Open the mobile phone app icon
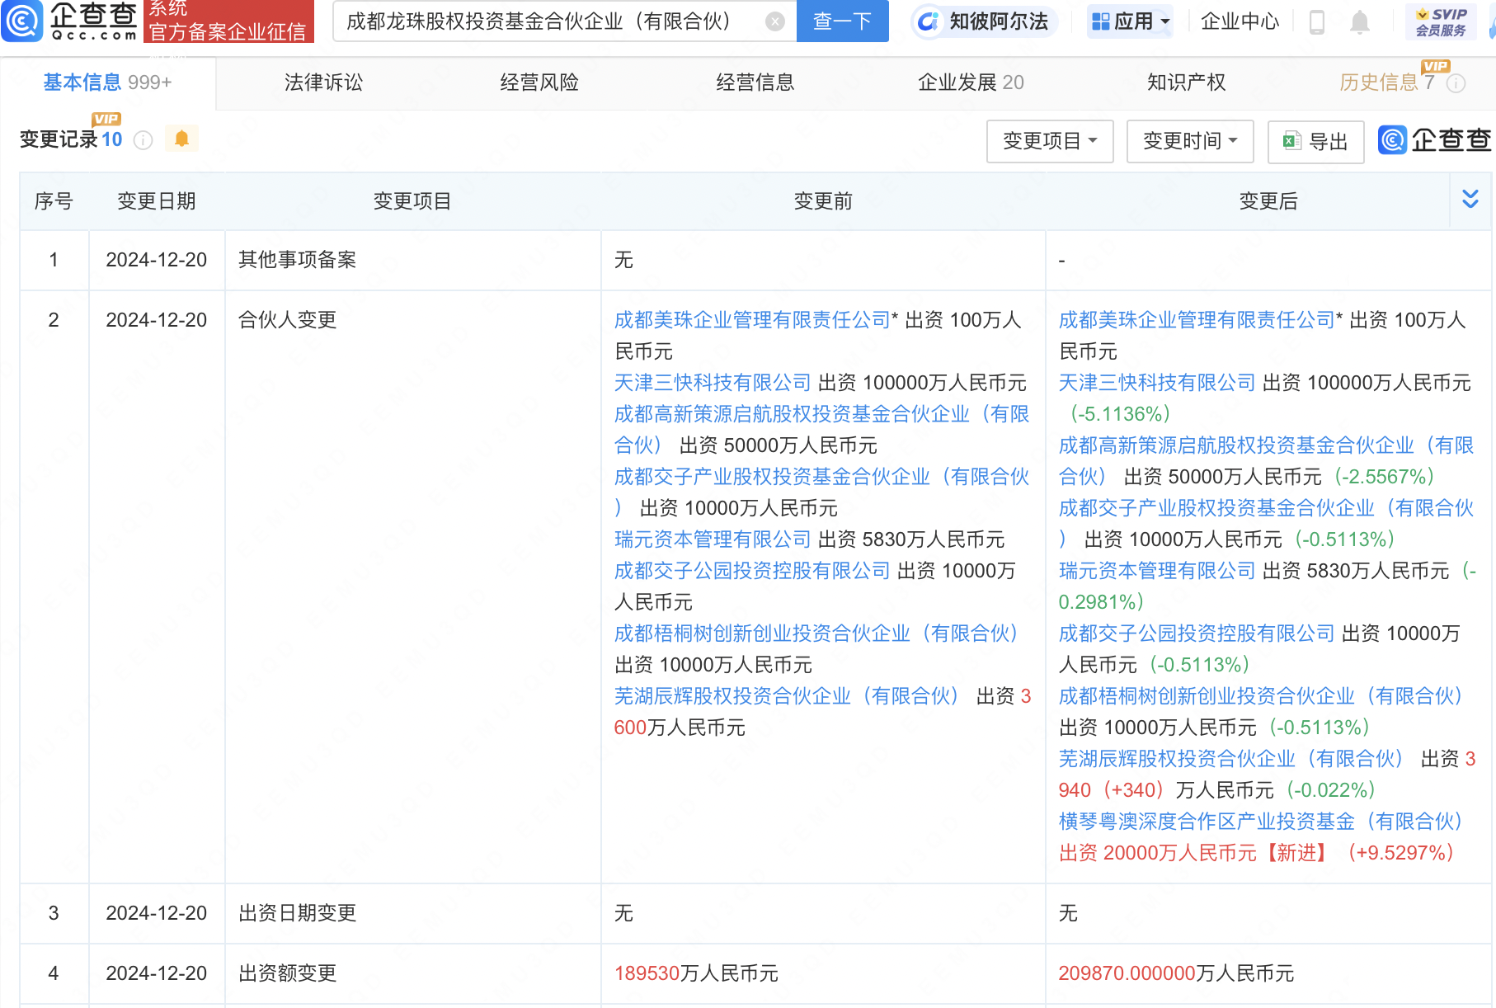This screenshot has height=1008, width=1496. (1317, 22)
